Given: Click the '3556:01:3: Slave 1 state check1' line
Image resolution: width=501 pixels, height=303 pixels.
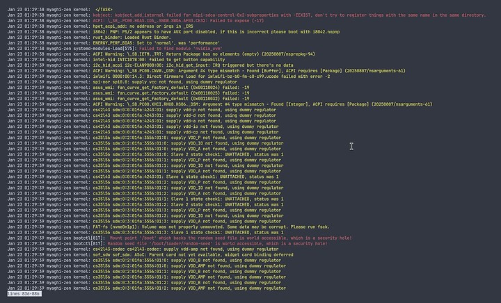Looking at the screenshot, I should (x=145, y=233).
